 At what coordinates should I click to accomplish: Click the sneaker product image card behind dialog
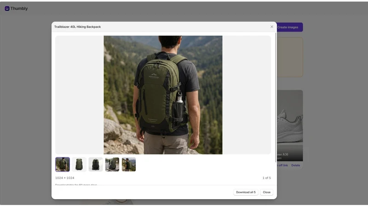[290, 126]
